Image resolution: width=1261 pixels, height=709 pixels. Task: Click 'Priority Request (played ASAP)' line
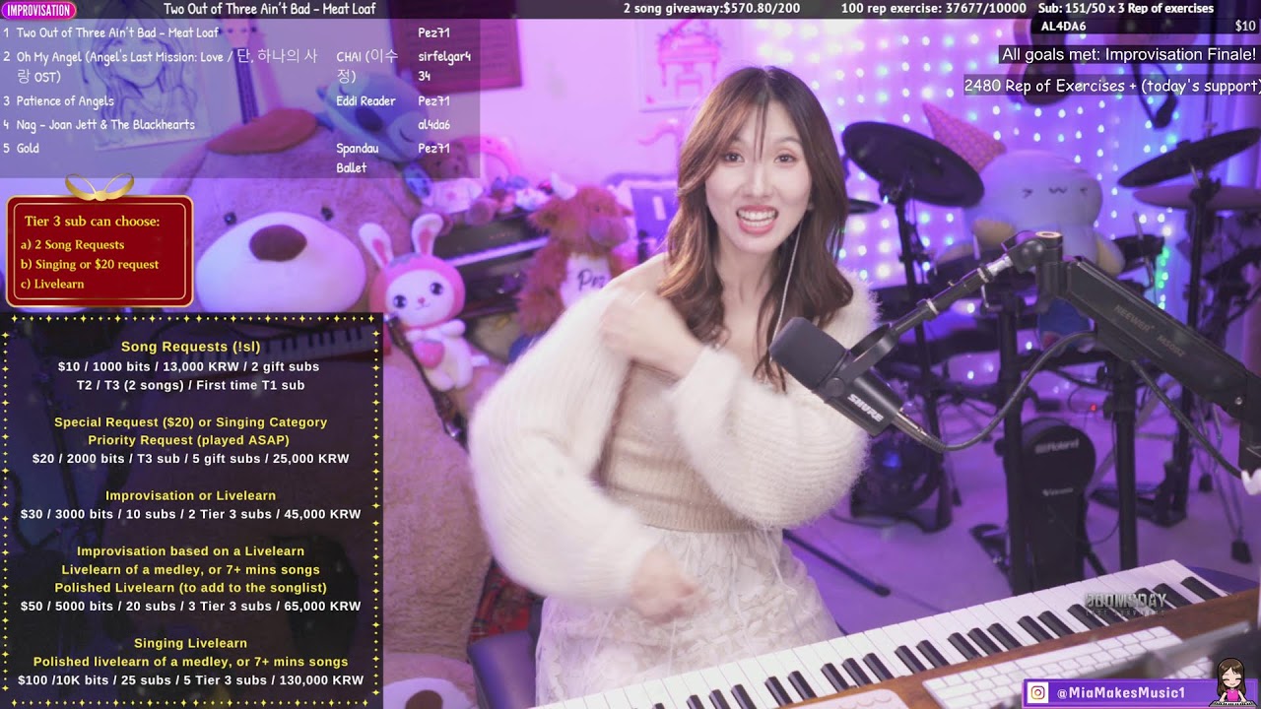point(189,440)
